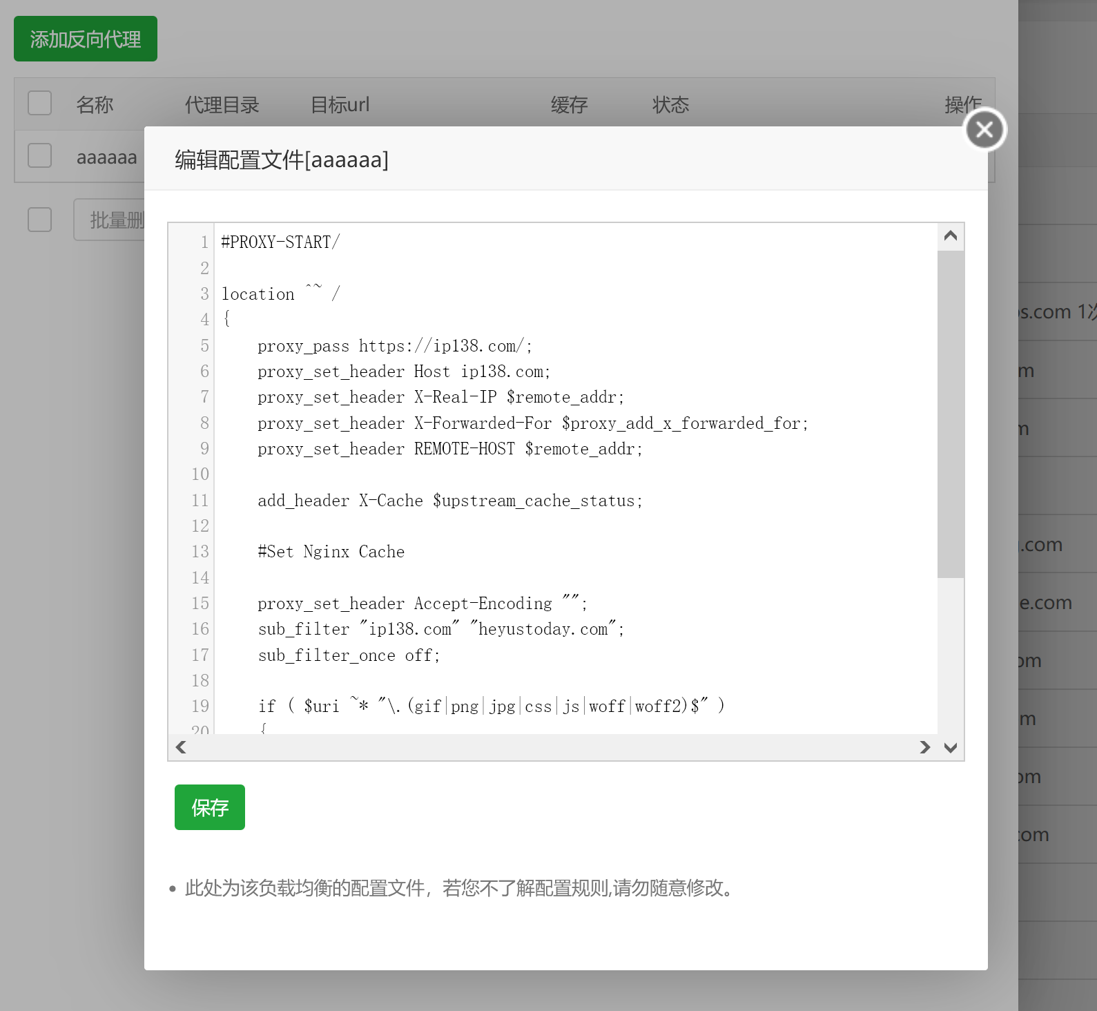Click the editor scroll-right arrow
This screenshot has width=1097, height=1011.
925,747
